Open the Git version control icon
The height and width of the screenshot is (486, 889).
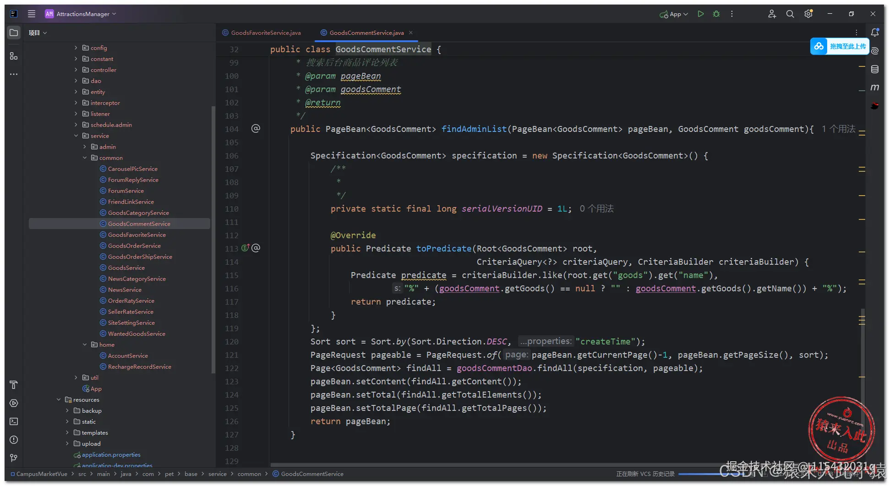pyautogui.click(x=14, y=458)
